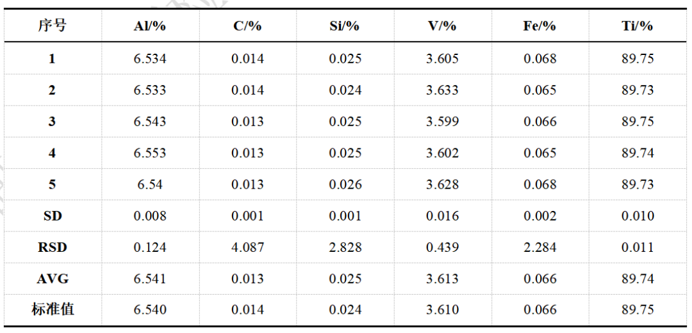Select the SD row label cell

(52, 216)
